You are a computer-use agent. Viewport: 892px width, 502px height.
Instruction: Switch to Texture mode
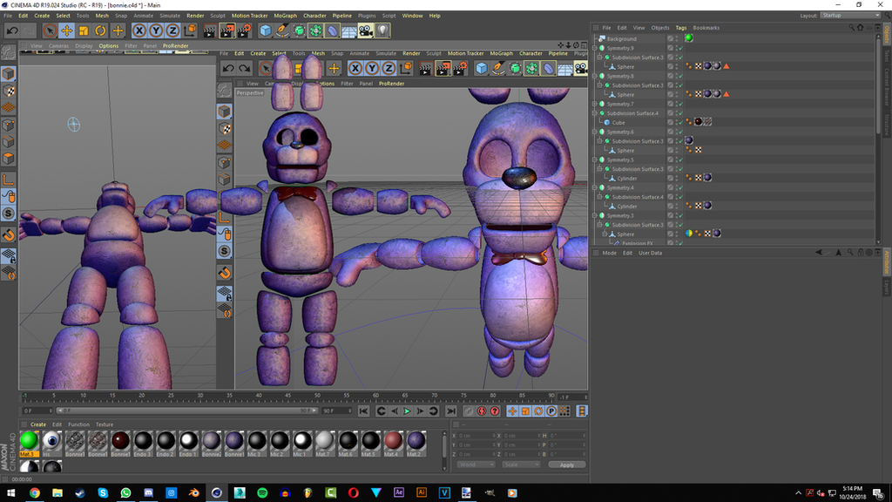coord(9,91)
